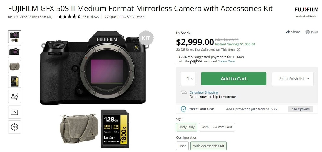
Task: Click the Share arrow icon
Action: click(288, 32)
